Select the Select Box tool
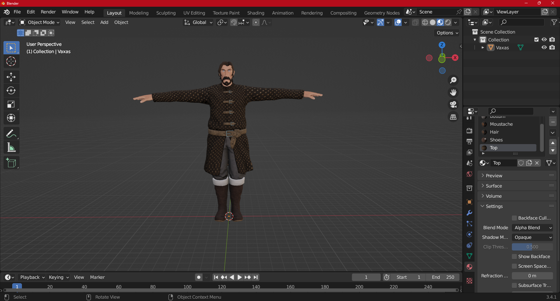The image size is (560, 301). [11, 48]
